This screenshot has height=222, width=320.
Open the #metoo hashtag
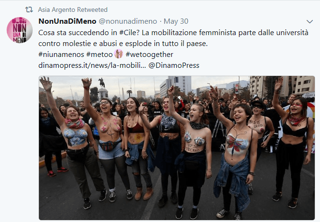pyautogui.click(x=100, y=55)
